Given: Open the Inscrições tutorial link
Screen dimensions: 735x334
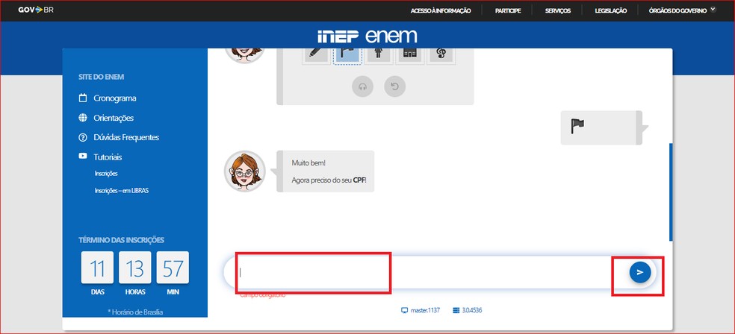Looking at the screenshot, I should tap(106, 174).
